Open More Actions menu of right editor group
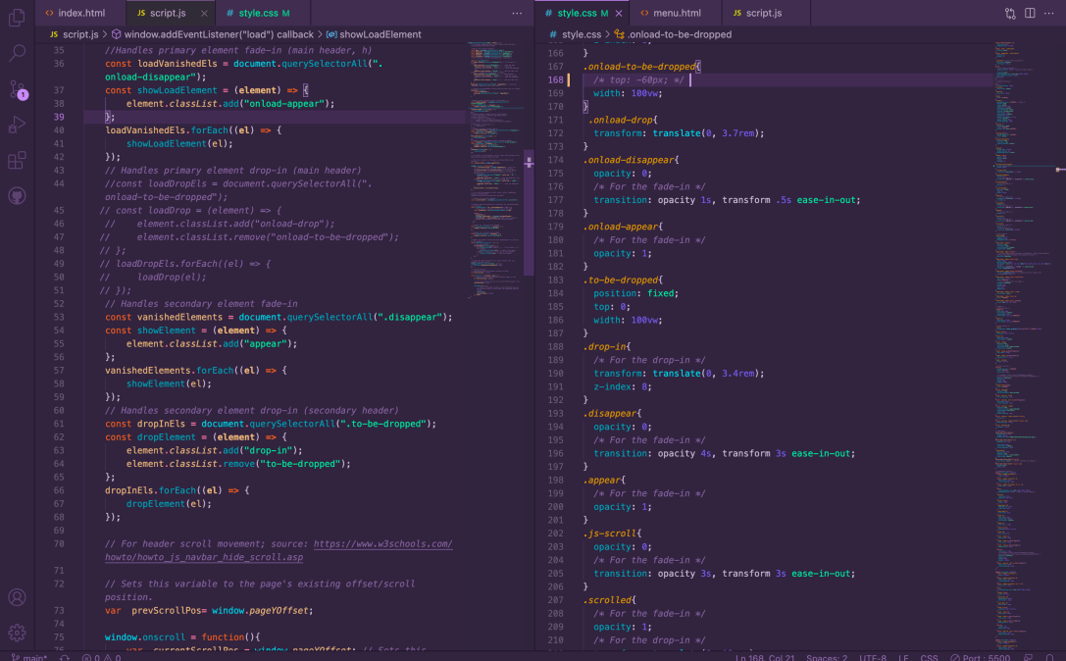This screenshot has height=661, width=1066. (1050, 13)
